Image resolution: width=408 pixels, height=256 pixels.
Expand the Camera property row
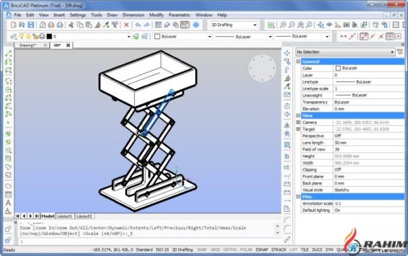coord(299,122)
